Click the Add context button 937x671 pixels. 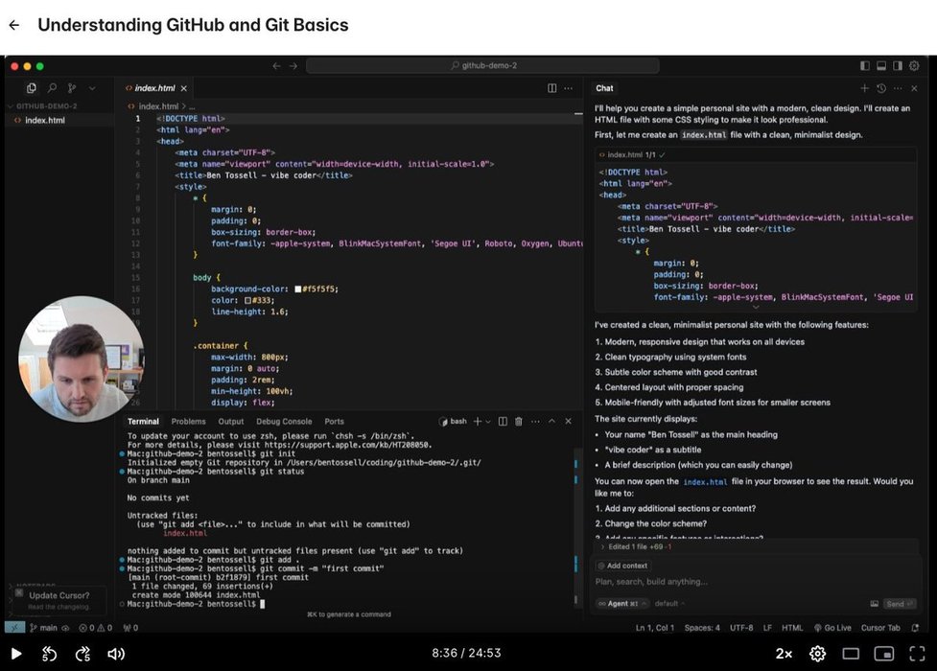coord(623,566)
